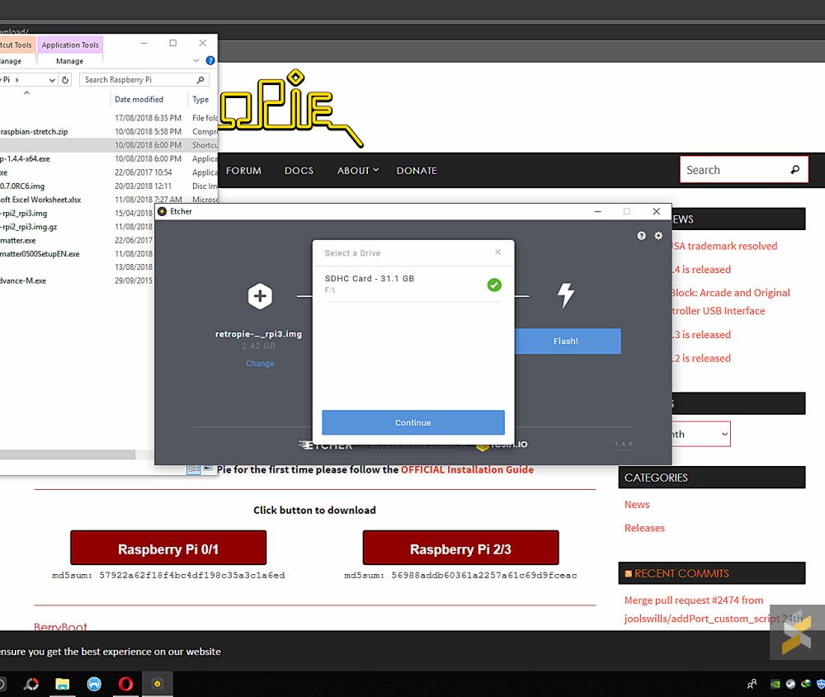Click the Flash! button
This screenshot has height=697, width=825.
tap(568, 341)
